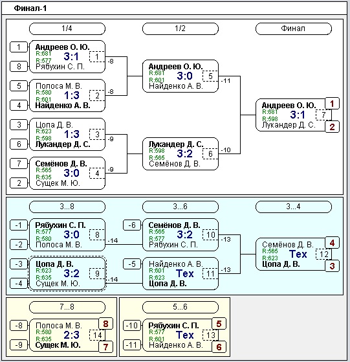Image resolution: width=350 pixels, height=362 pixels.
Task: Click place badge 3 near Цопа
Action: click(x=332, y=266)
